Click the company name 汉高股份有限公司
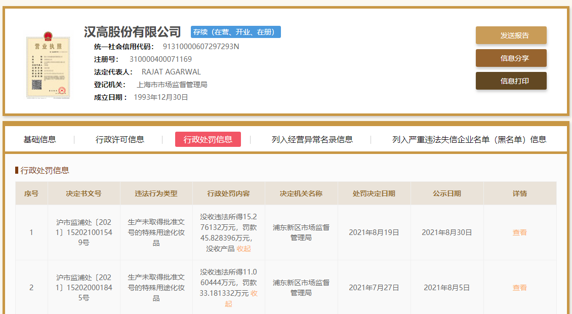Image resolution: width=572 pixels, height=314 pixels. tap(133, 32)
